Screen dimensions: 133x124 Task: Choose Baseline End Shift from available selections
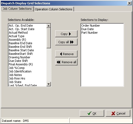(20, 47)
